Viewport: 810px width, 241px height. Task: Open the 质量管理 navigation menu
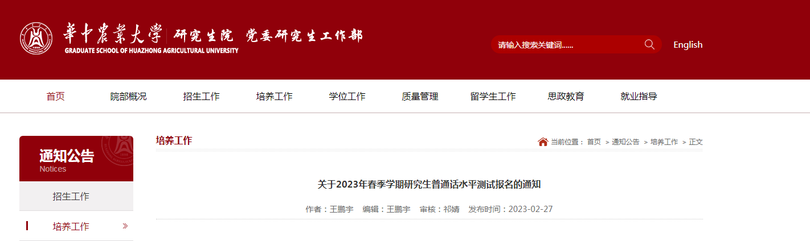point(420,97)
